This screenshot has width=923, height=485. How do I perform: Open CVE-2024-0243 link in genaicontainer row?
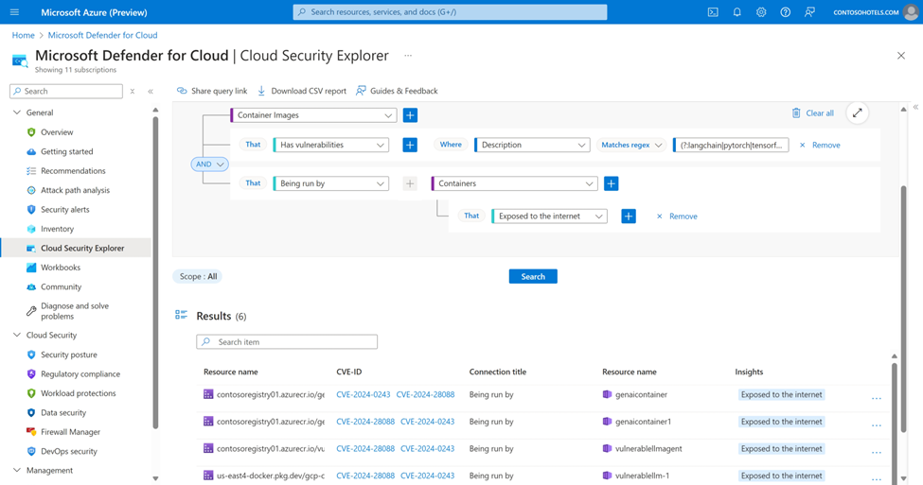[x=364, y=394]
